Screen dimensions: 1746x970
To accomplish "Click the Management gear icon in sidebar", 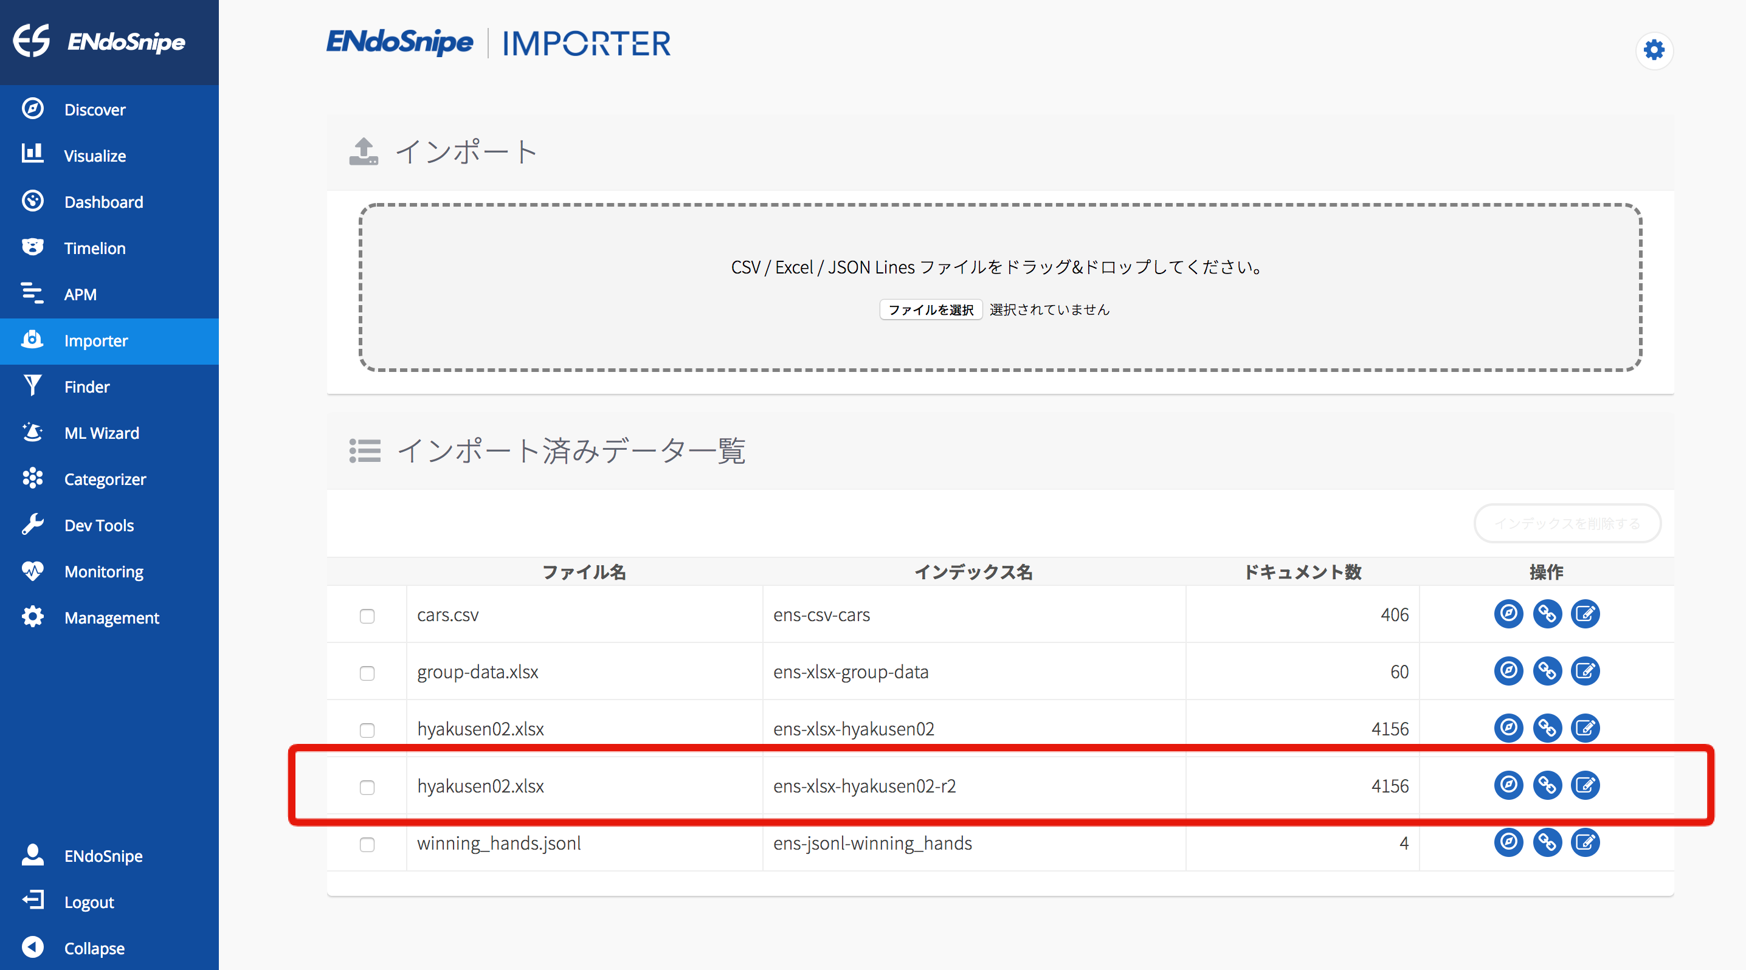I will (33, 616).
